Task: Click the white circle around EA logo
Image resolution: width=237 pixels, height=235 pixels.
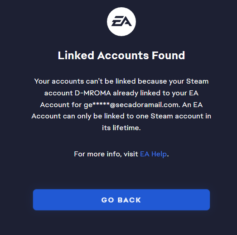Action: (121, 22)
